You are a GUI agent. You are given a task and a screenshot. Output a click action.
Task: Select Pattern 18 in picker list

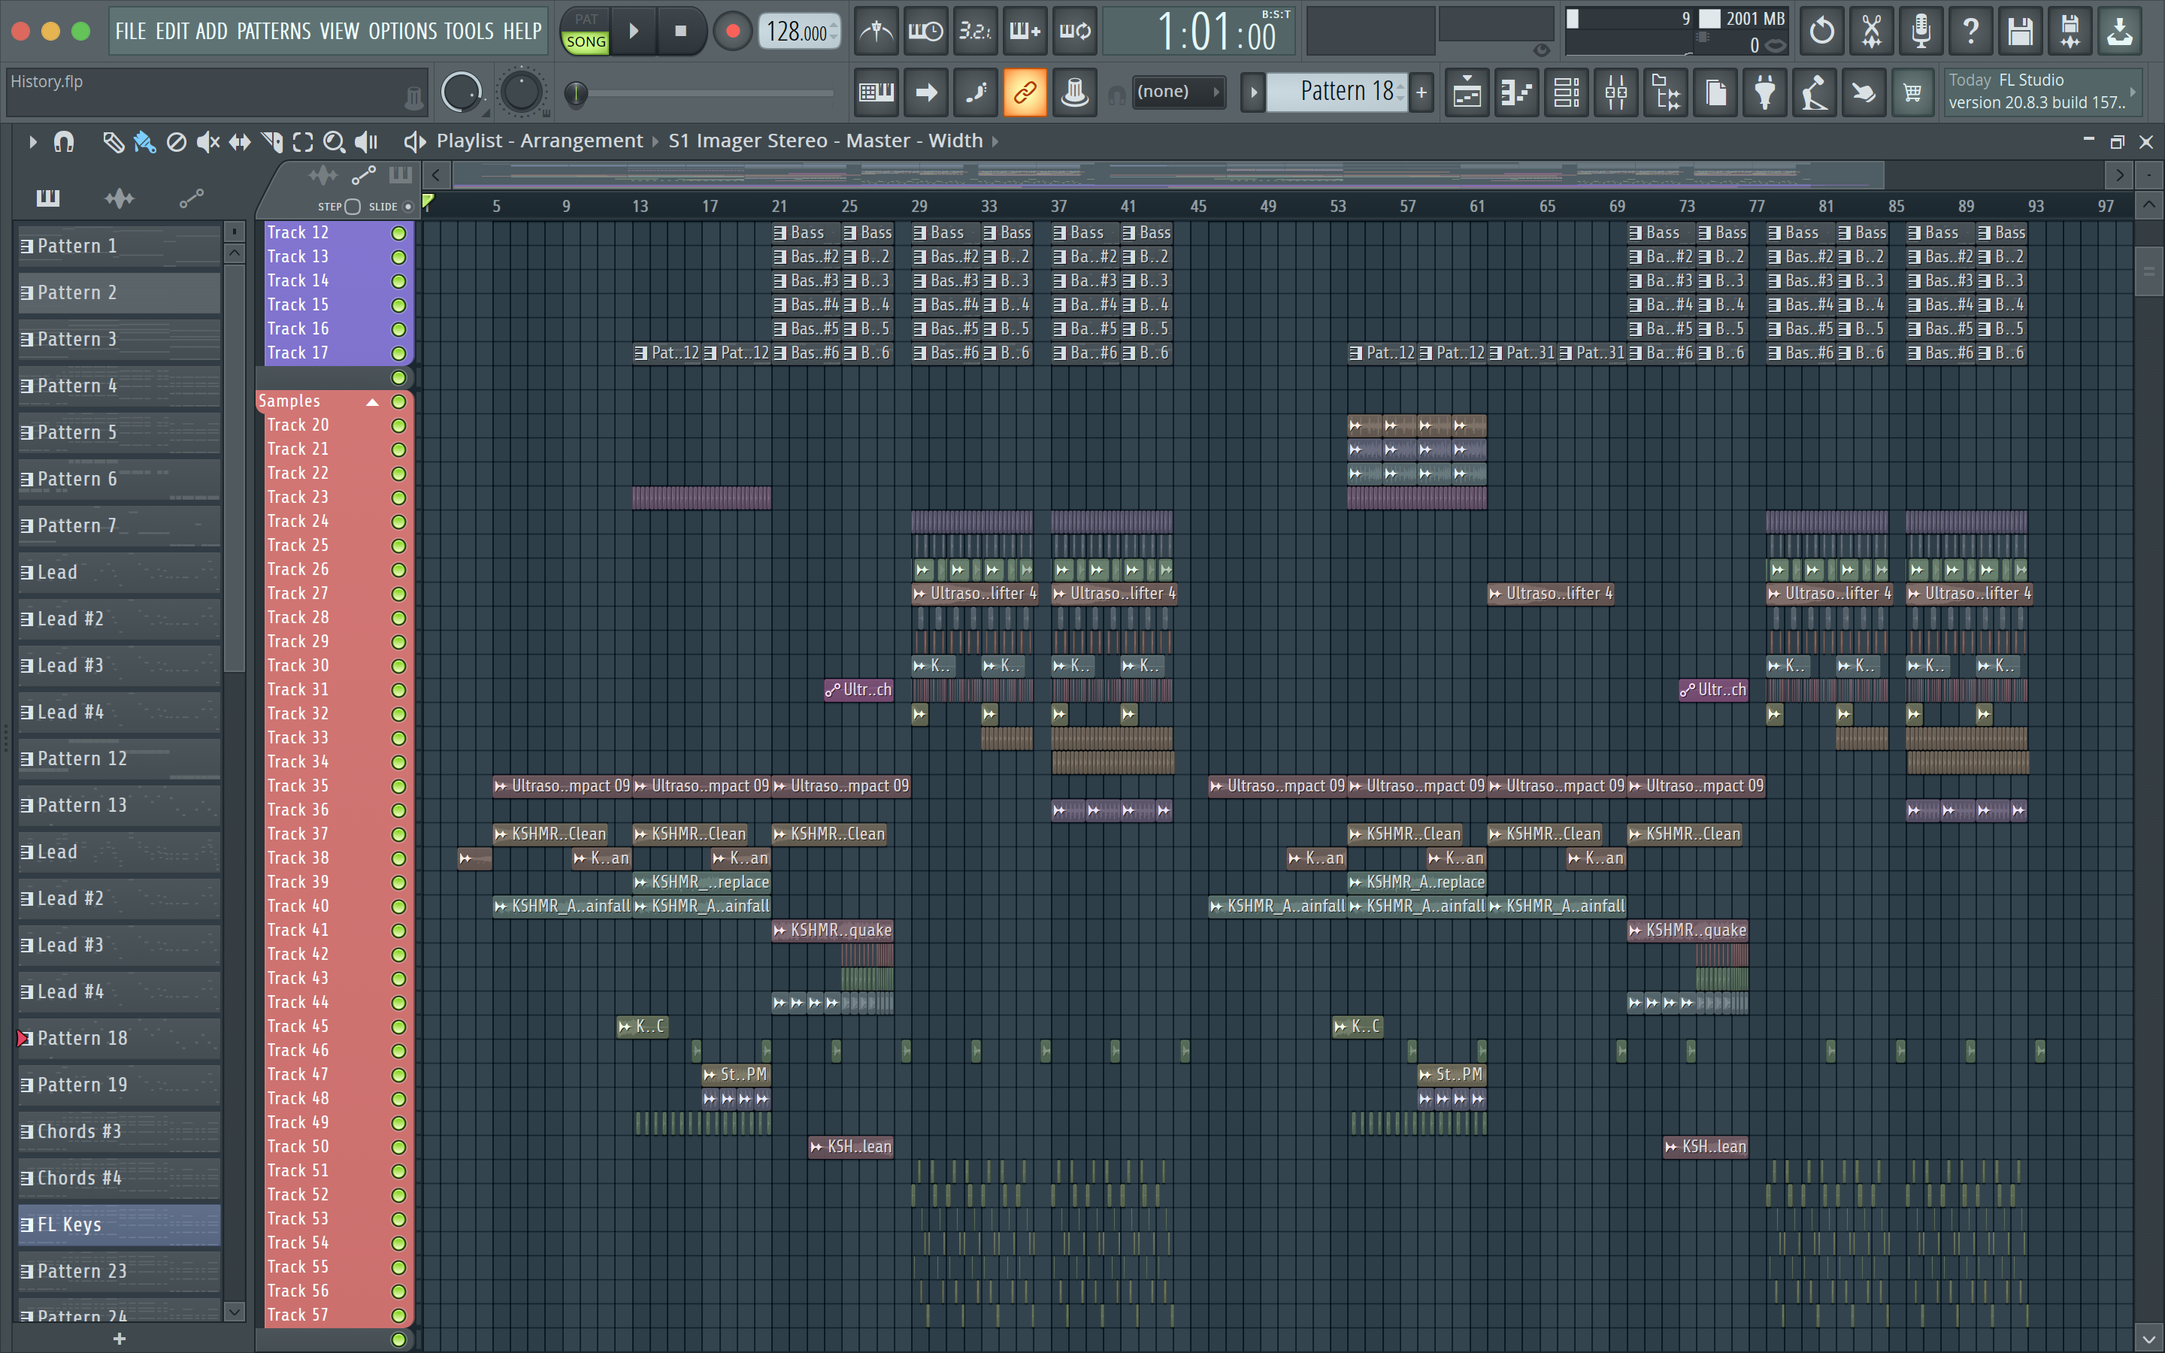119,1038
